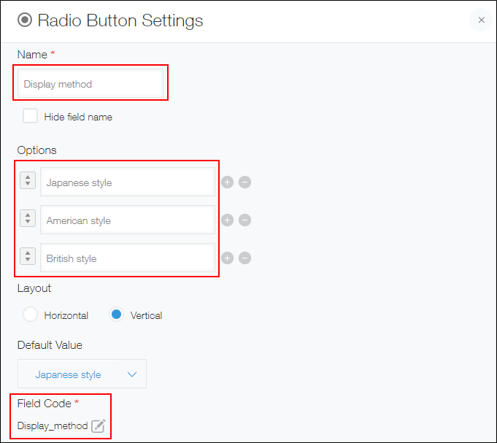The height and width of the screenshot is (443, 497).
Task: Remove the British style option
Action: coord(245,258)
